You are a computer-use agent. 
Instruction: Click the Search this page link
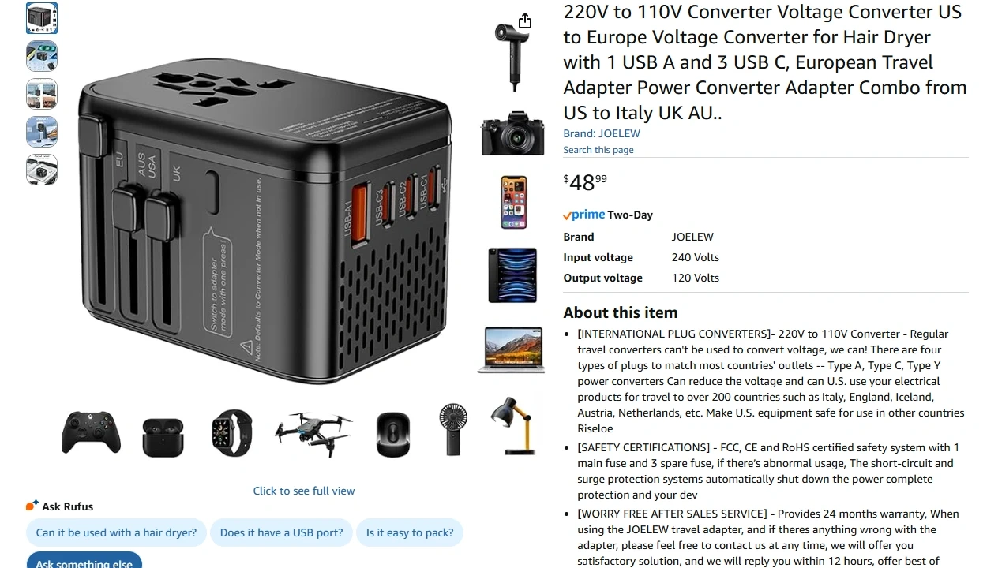click(598, 150)
